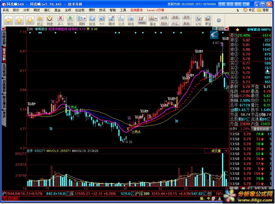Image resolution: width=275 pixels, height=204 pixels.
Task: Click the 期货 futures toolbar button
Action: (x=164, y=23)
